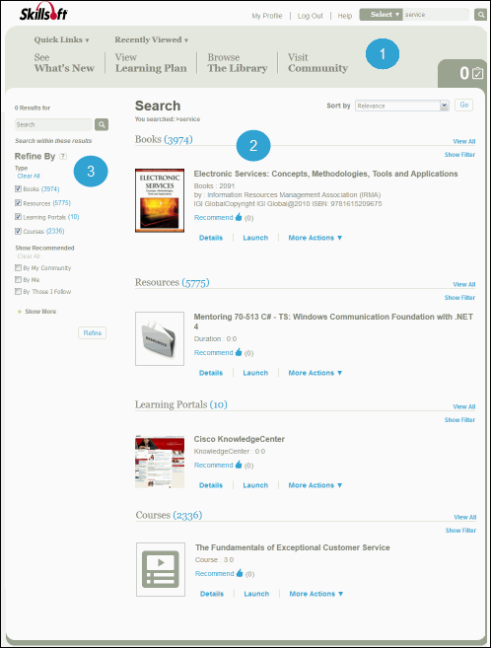Click thumbs-up icon for Exceptional Customer Service course
This screenshot has height=648, width=491.
tap(240, 573)
